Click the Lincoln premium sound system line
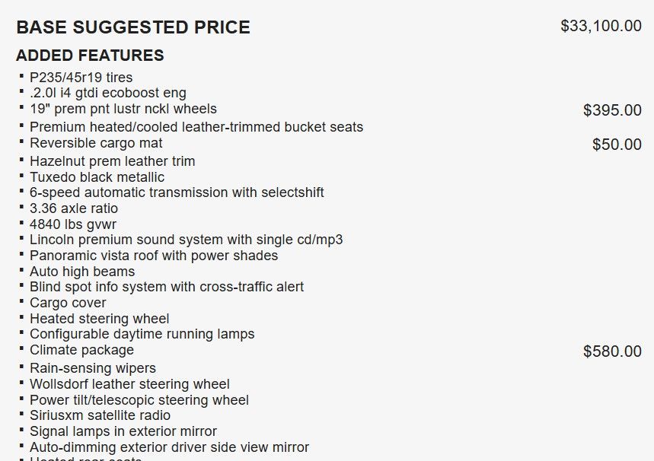This screenshot has width=654, height=461. click(186, 240)
